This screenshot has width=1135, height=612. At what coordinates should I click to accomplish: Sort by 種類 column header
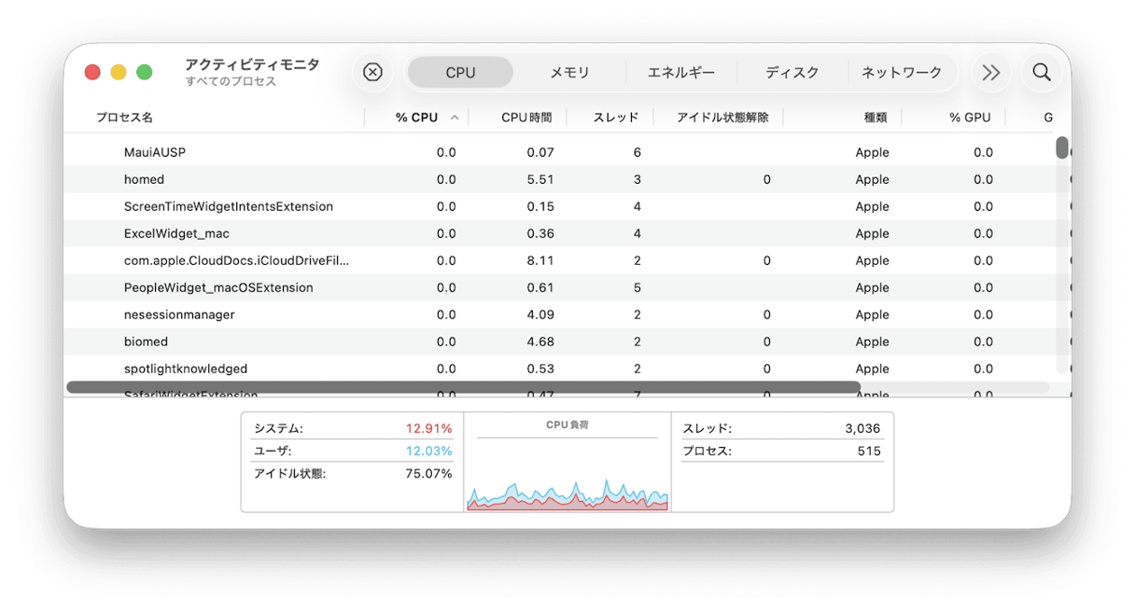coord(876,118)
